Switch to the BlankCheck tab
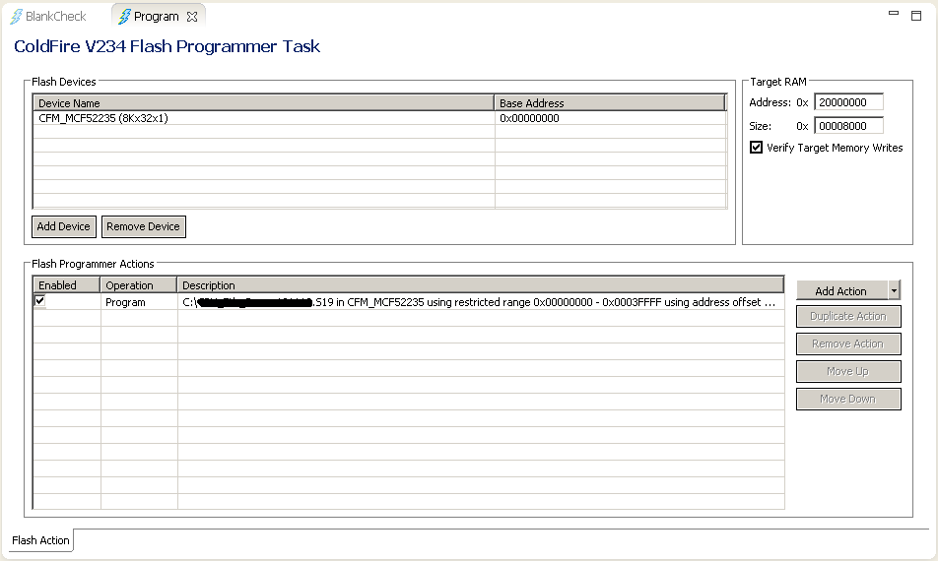Screen dimensions: 938x561 pyautogui.click(x=49, y=16)
